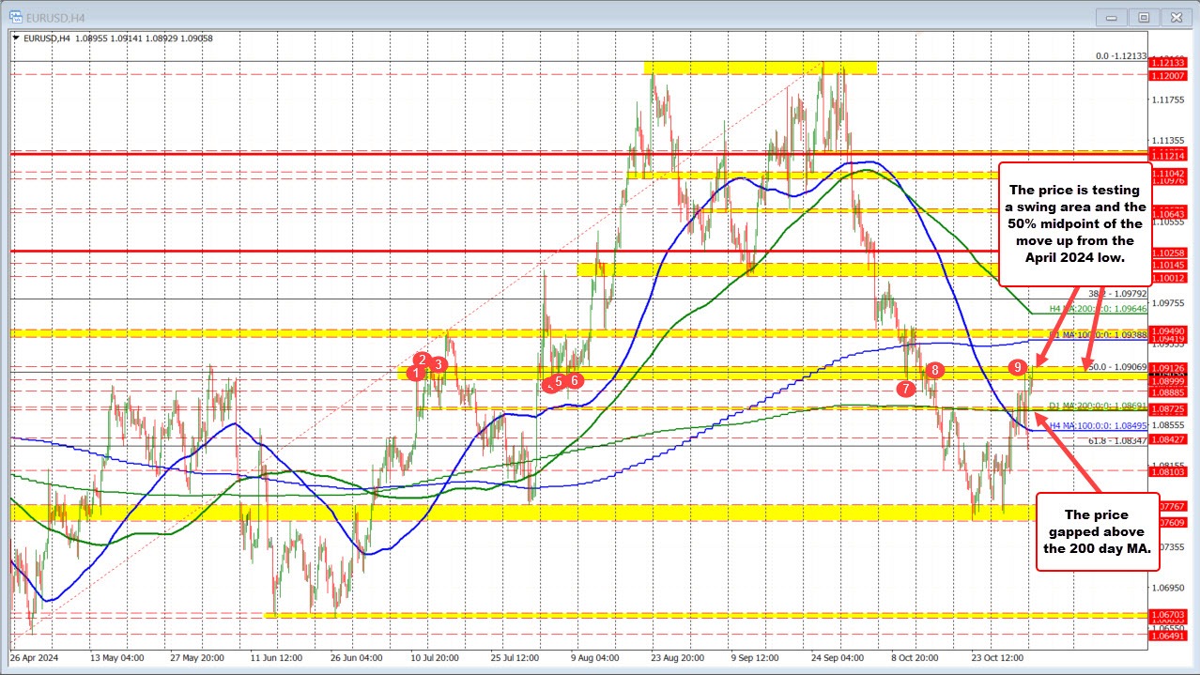Select marker 7 near the October selloff
The height and width of the screenshot is (675, 1200).
point(905,387)
